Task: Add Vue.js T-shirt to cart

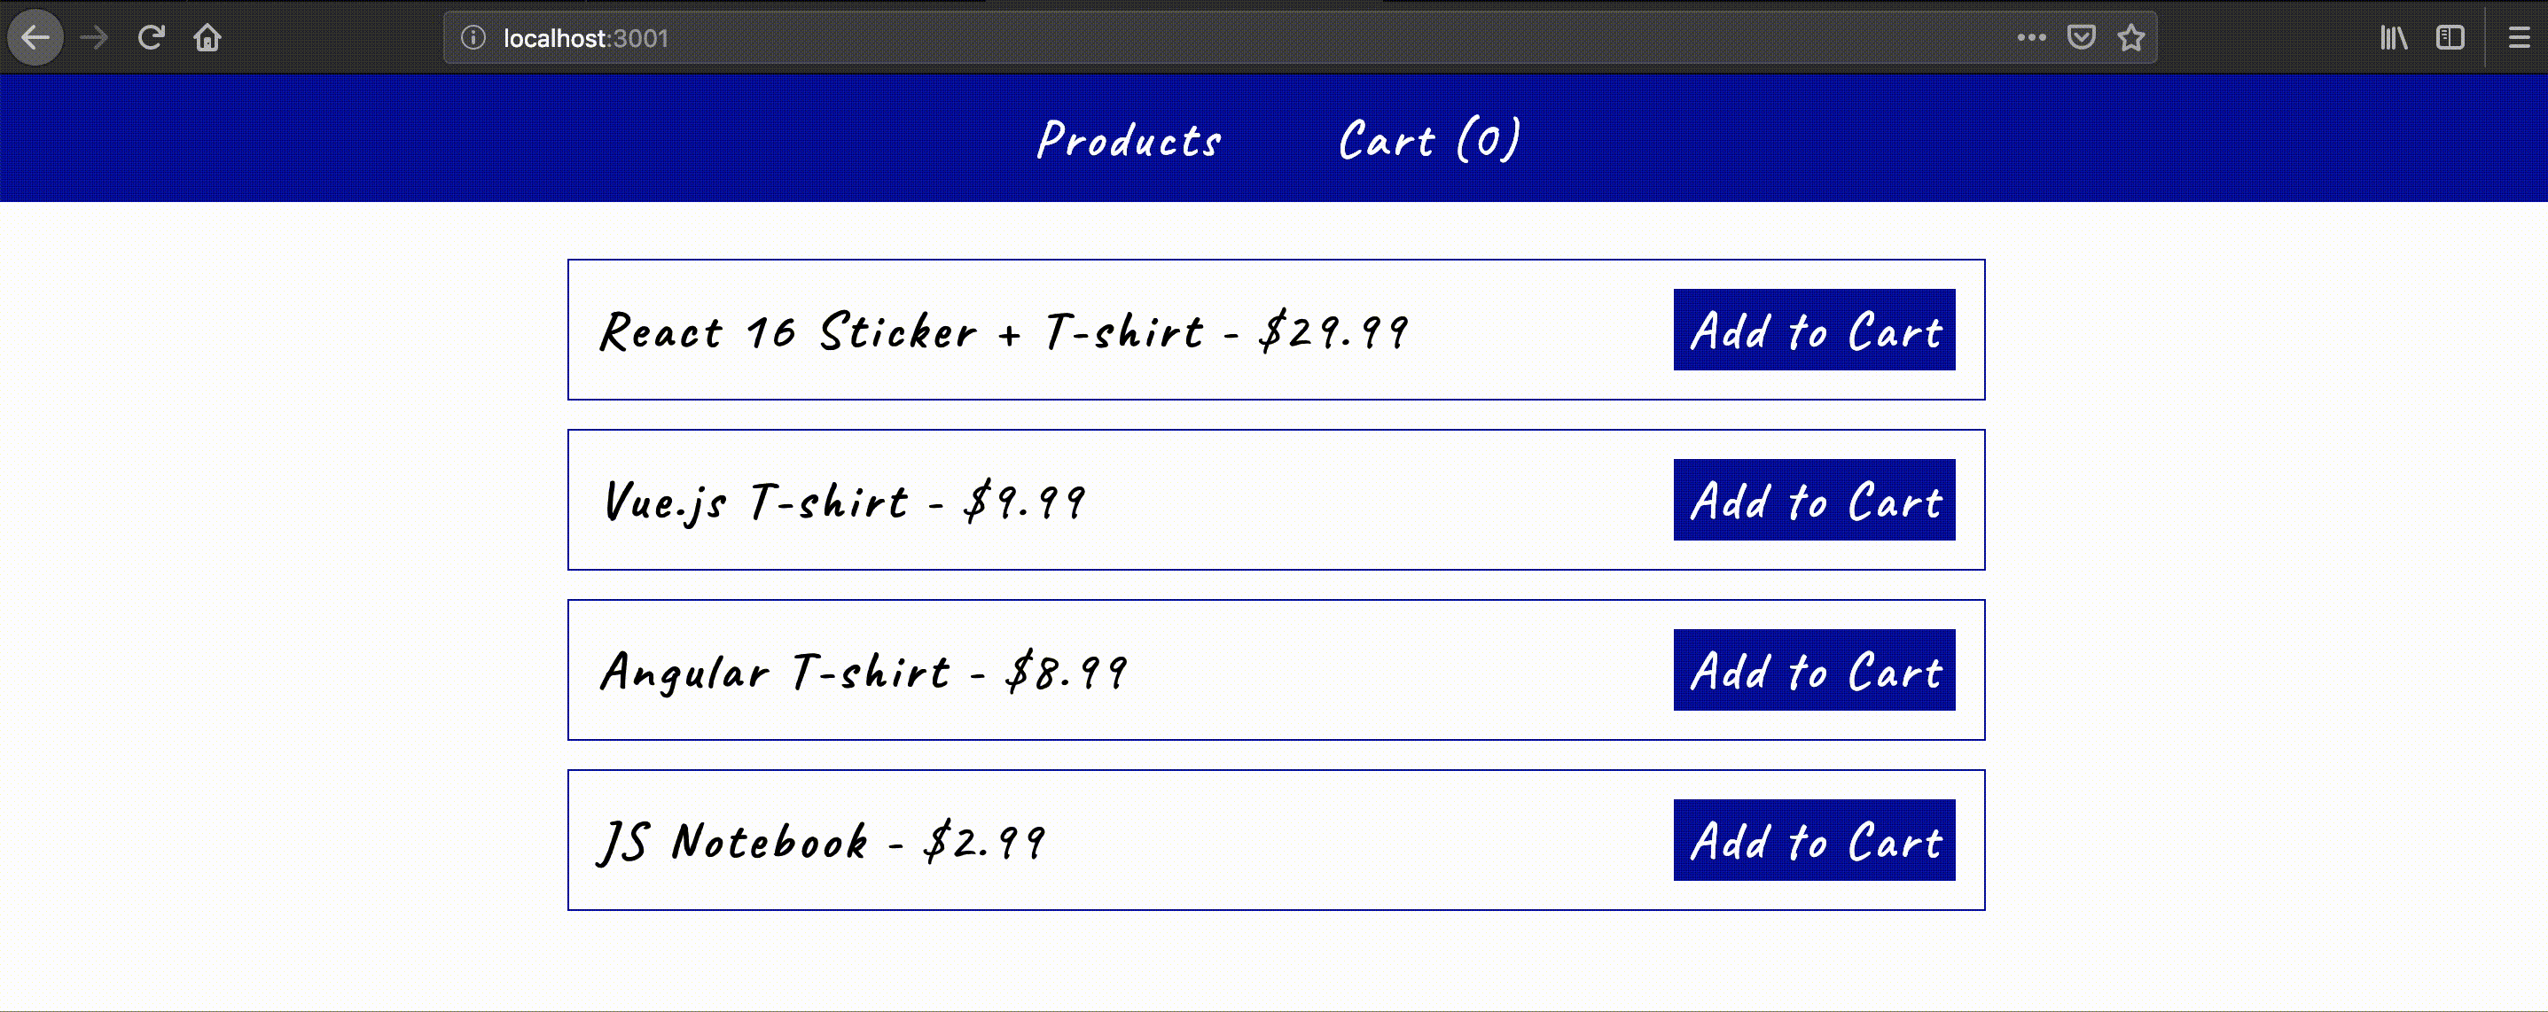Action: [1814, 501]
